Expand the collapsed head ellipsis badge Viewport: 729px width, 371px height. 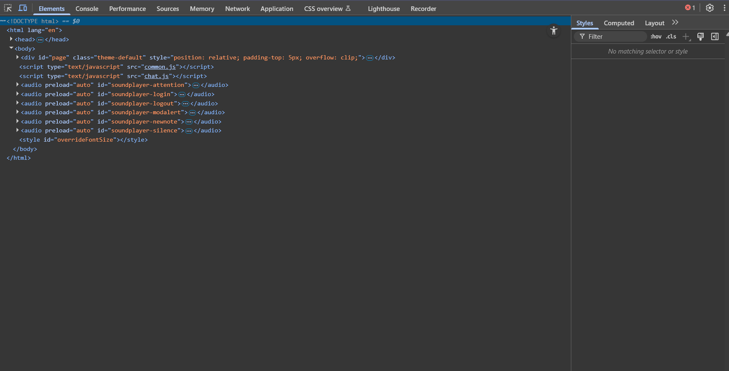click(40, 40)
